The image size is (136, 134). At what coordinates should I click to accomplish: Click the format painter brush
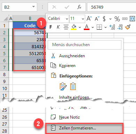tap(128, 27)
